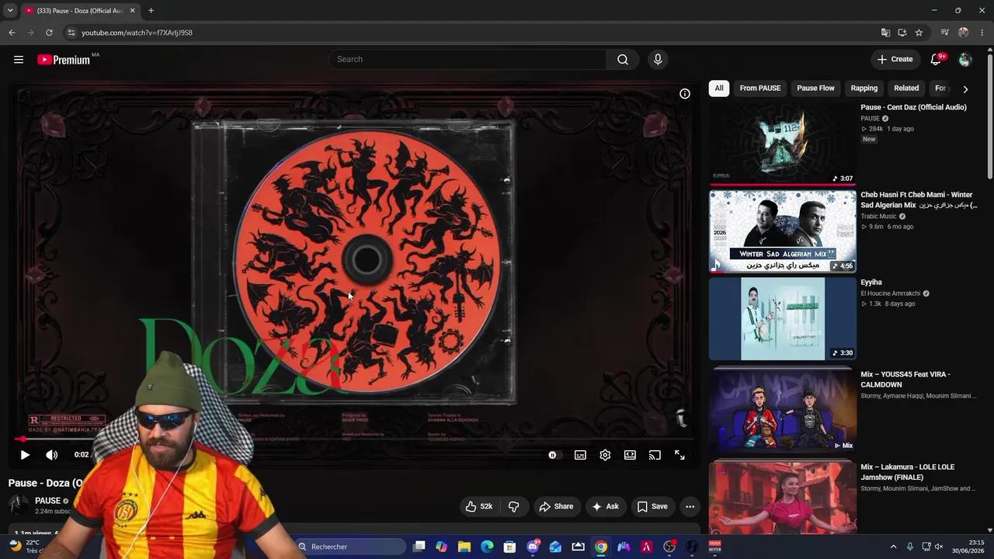Viewport: 994px width, 559px height.
Task: Open the tab search dropdown arrow
Action: click(10, 11)
